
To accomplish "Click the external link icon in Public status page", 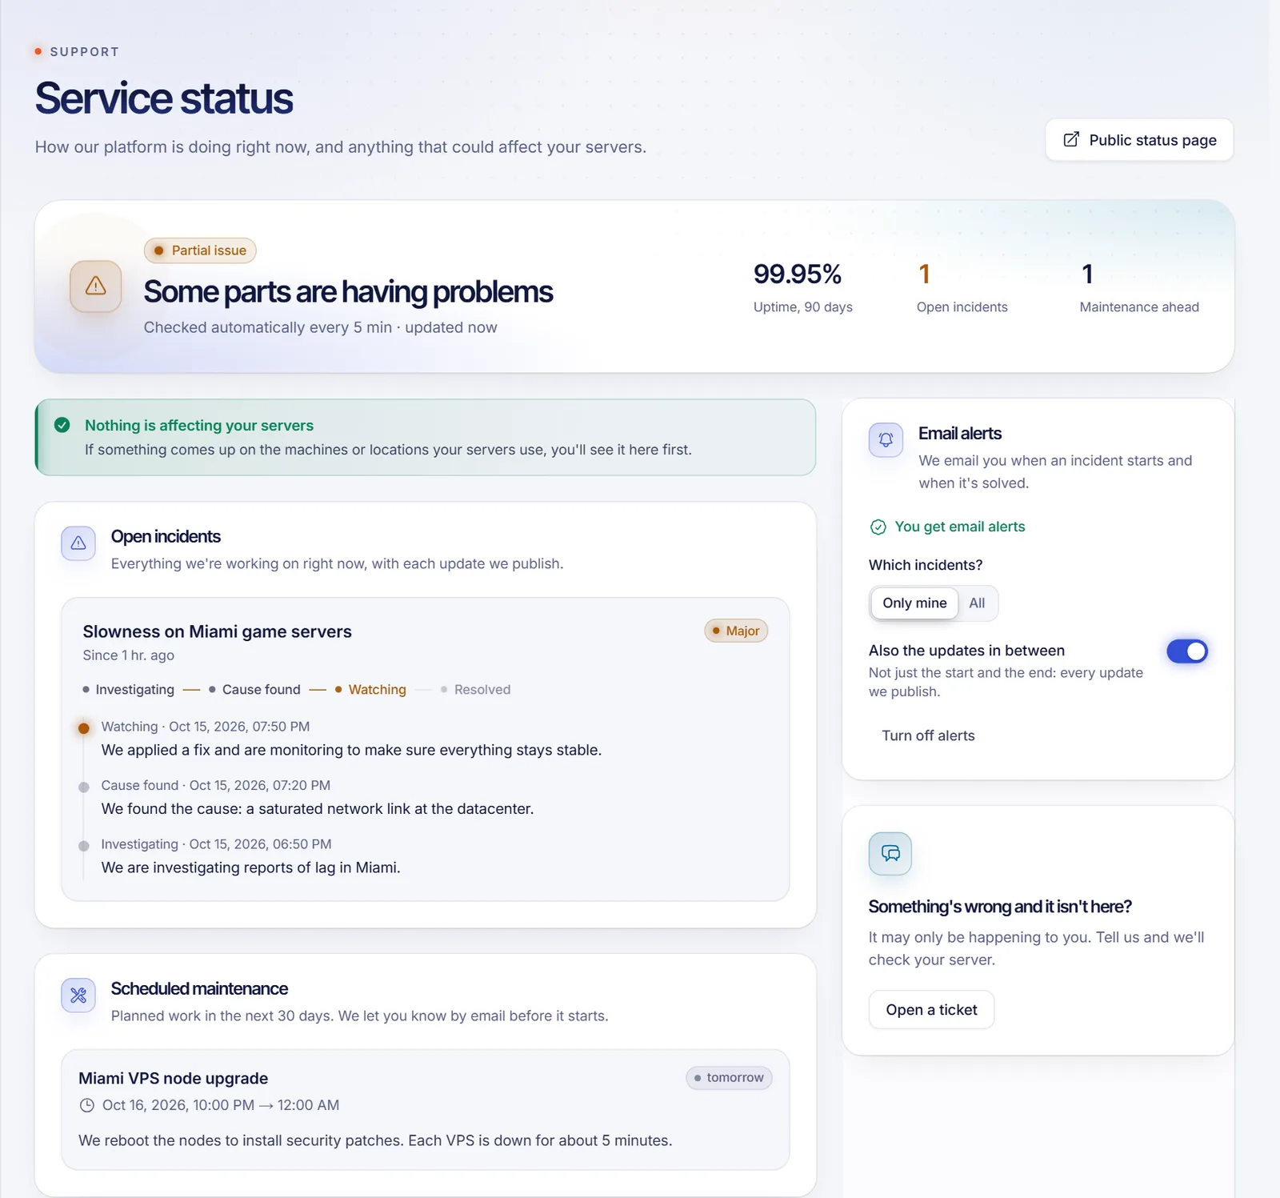I will [1071, 140].
